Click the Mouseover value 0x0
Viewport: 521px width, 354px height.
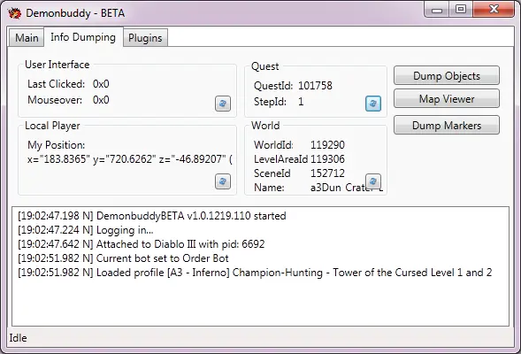pyautogui.click(x=101, y=100)
